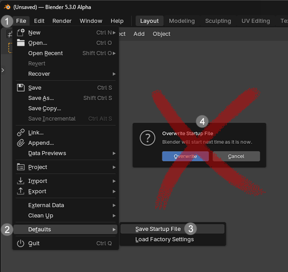288x272 pixels.
Task: Choose Open... from the File menu
Action: point(65,43)
